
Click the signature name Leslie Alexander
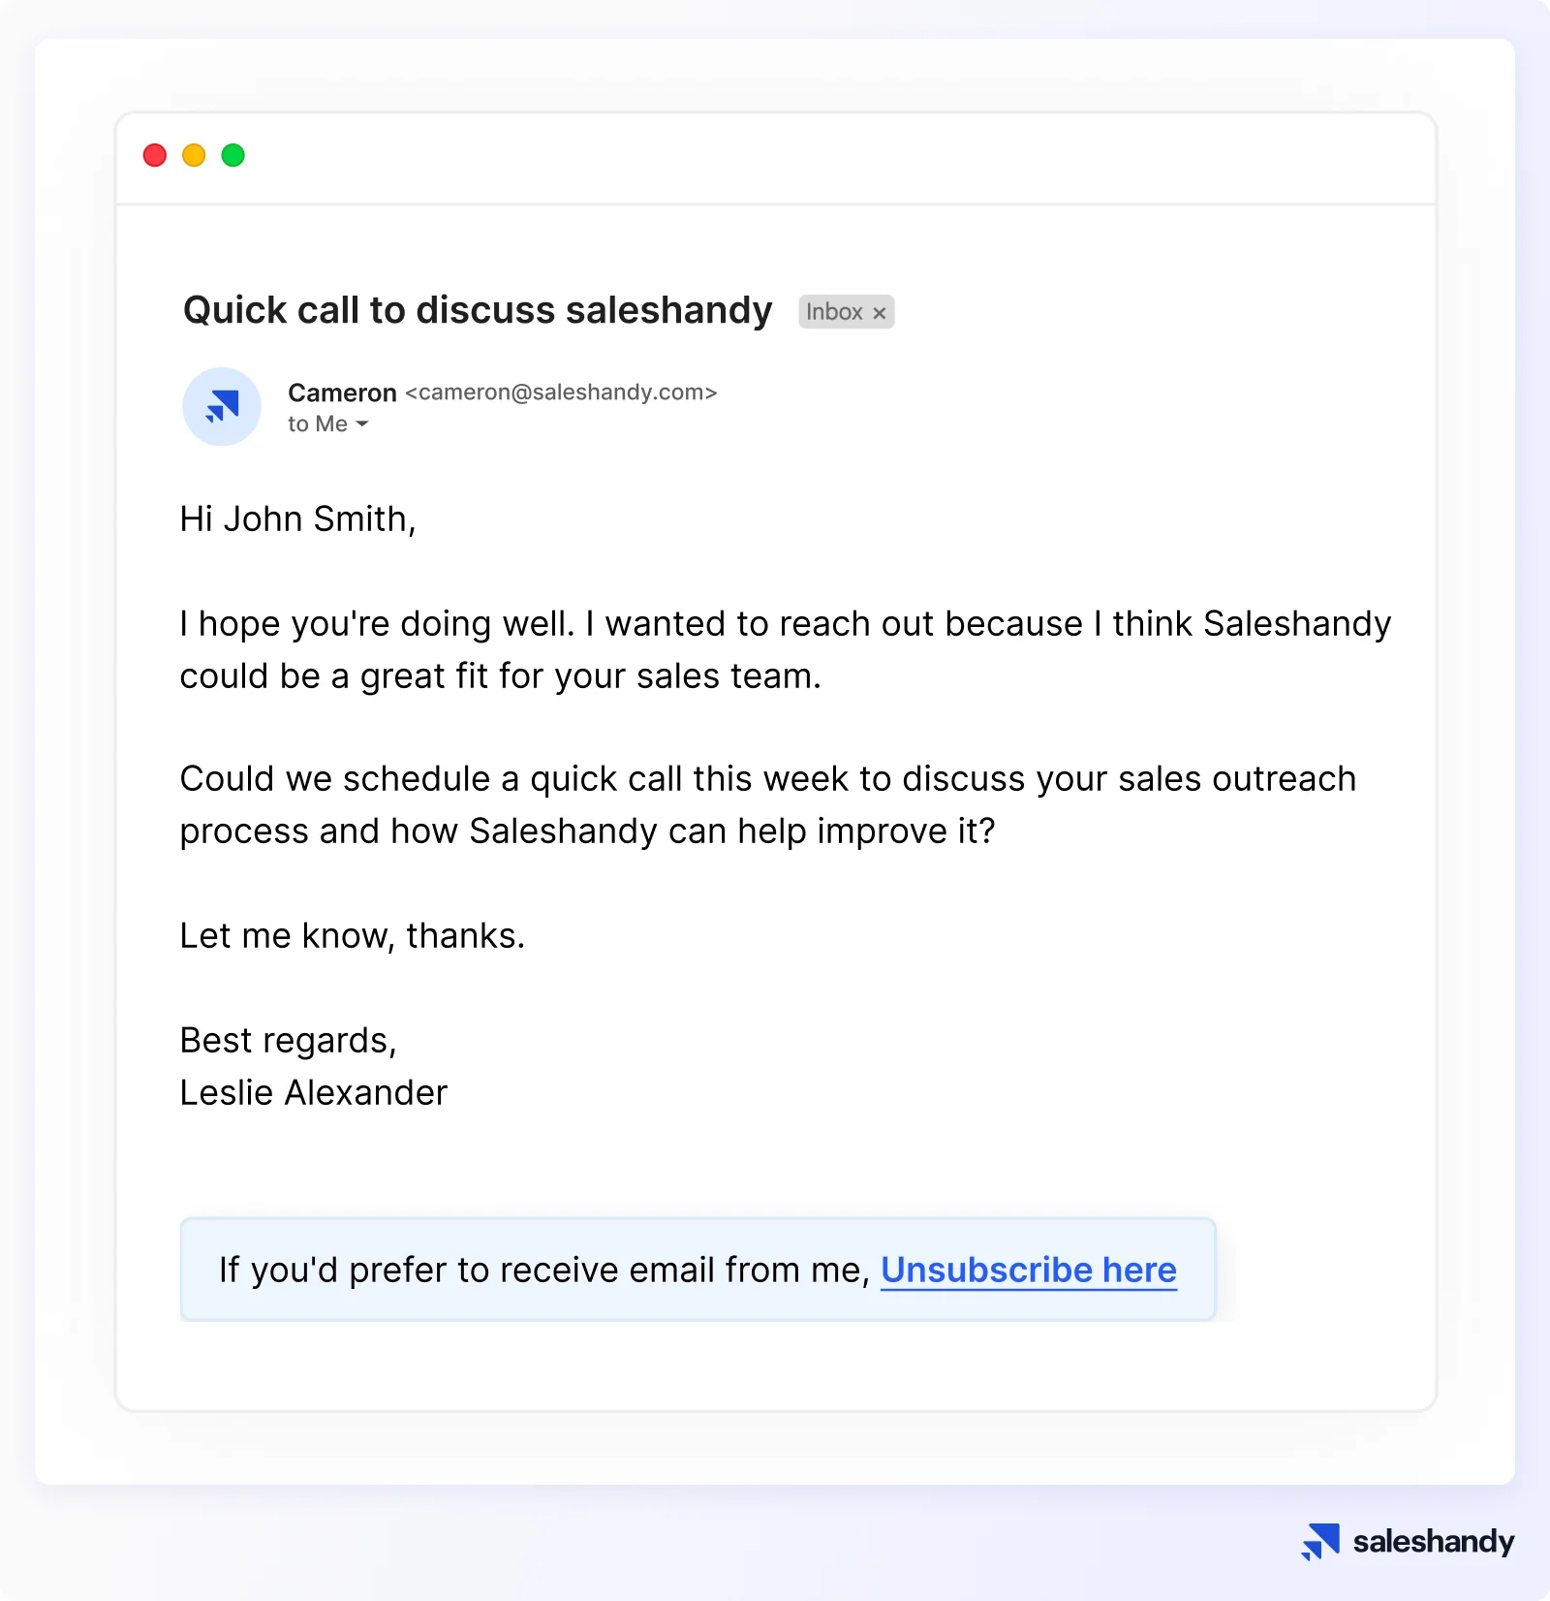tap(314, 1093)
